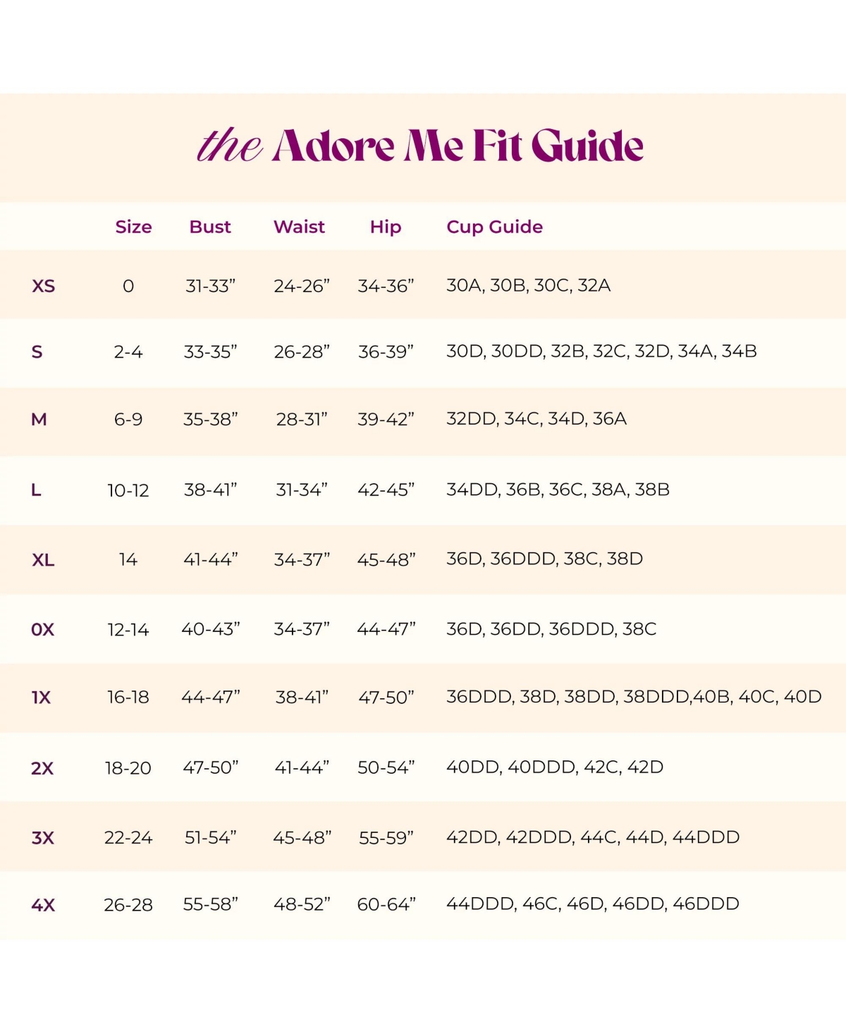Select the 2X row label
This screenshot has width=846, height=1034.
click(42, 767)
